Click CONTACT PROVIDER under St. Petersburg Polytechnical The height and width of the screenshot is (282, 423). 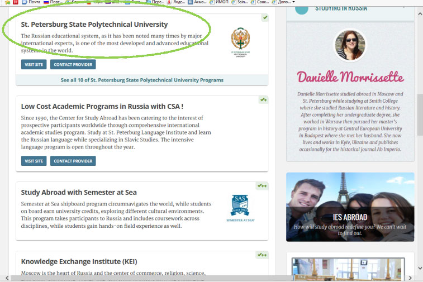[x=73, y=64]
